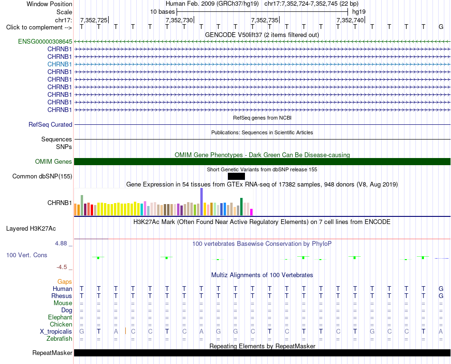Click the dark green OMIM Genes bar

[x=262, y=161]
